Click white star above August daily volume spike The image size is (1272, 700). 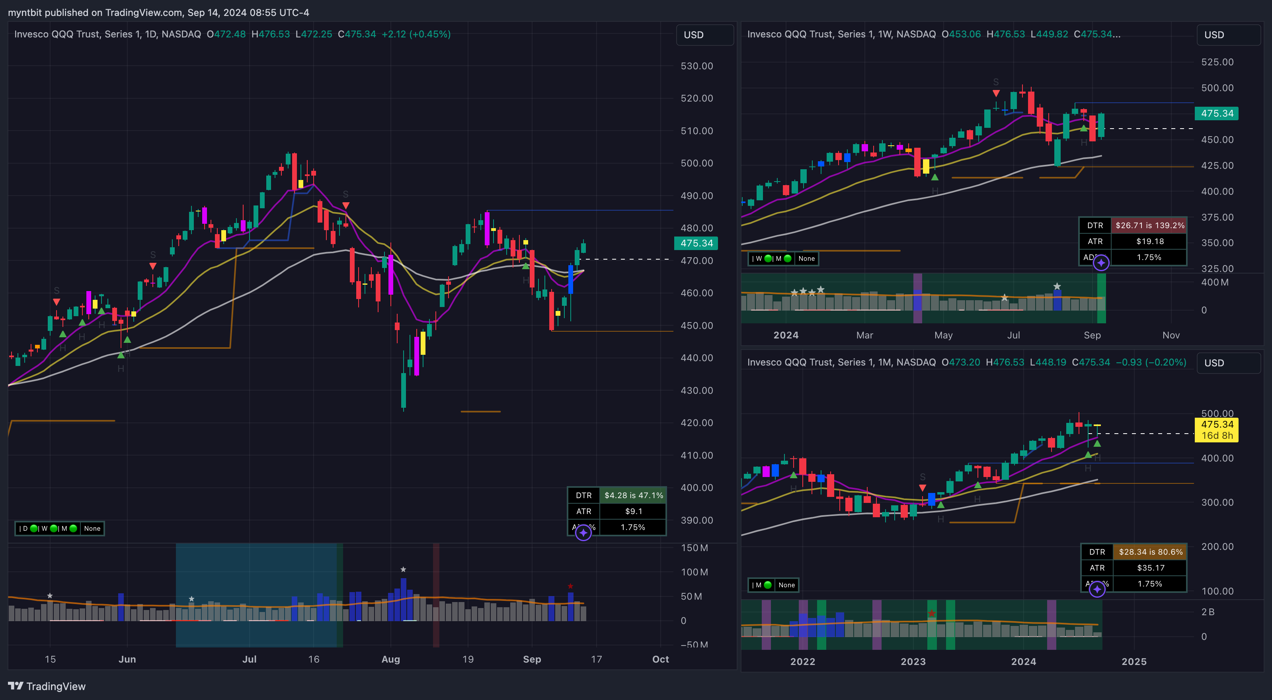[403, 569]
